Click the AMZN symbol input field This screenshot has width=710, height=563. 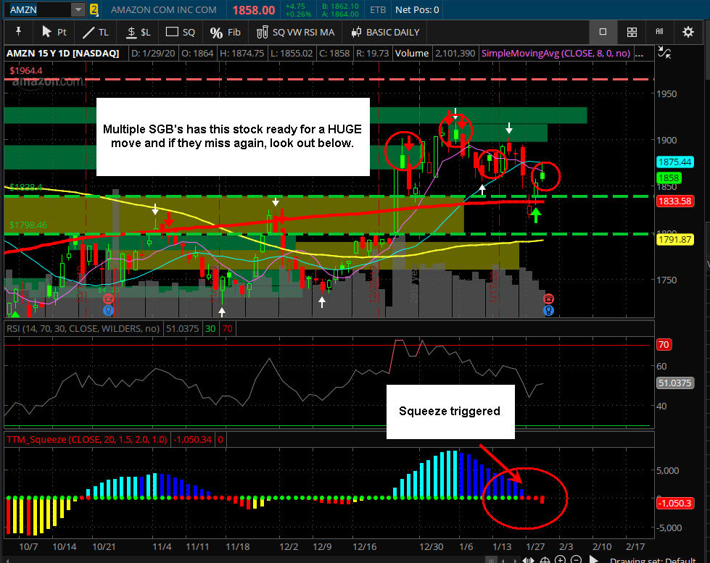39,9
